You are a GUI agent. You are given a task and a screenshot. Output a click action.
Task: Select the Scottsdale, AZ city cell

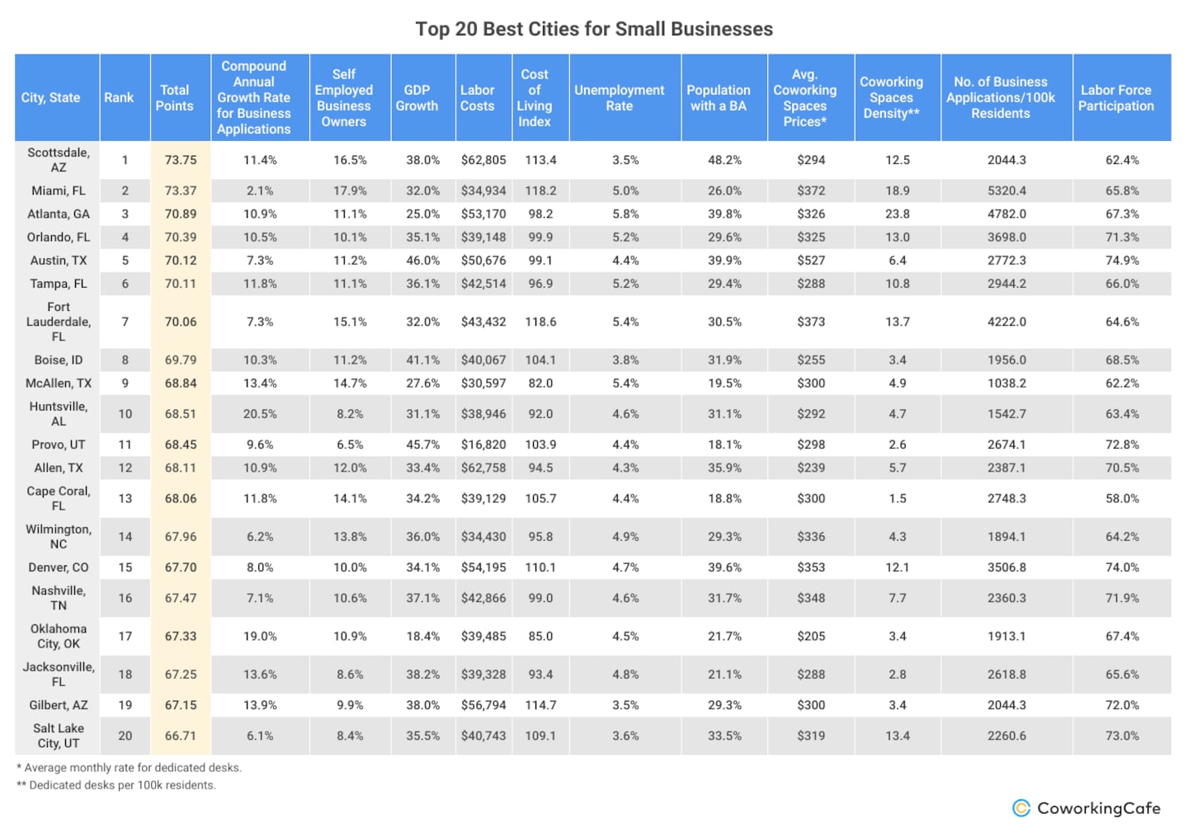coord(59,160)
